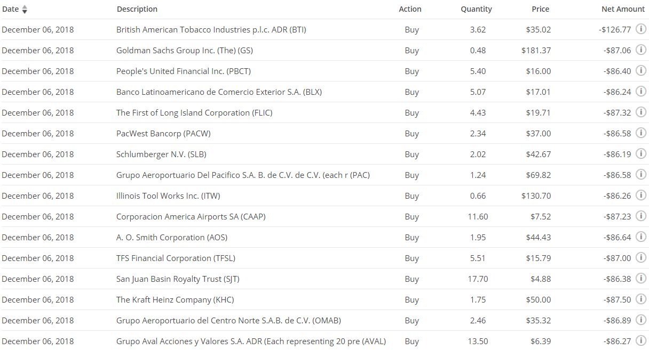Image resolution: width=649 pixels, height=350 pixels.
Task: Open info icon for Goldman Sachs row
Action: click(x=640, y=50)
